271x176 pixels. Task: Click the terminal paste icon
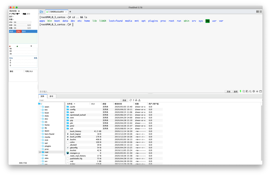coord(247,91)
